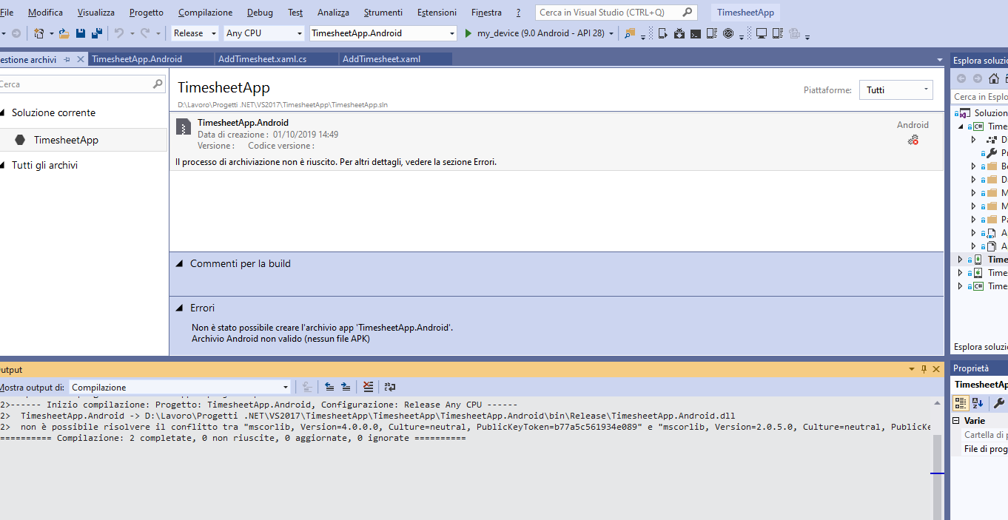1008x520 pixels.
Task: Collapse the Errori section
Action: tap(180, 308)
